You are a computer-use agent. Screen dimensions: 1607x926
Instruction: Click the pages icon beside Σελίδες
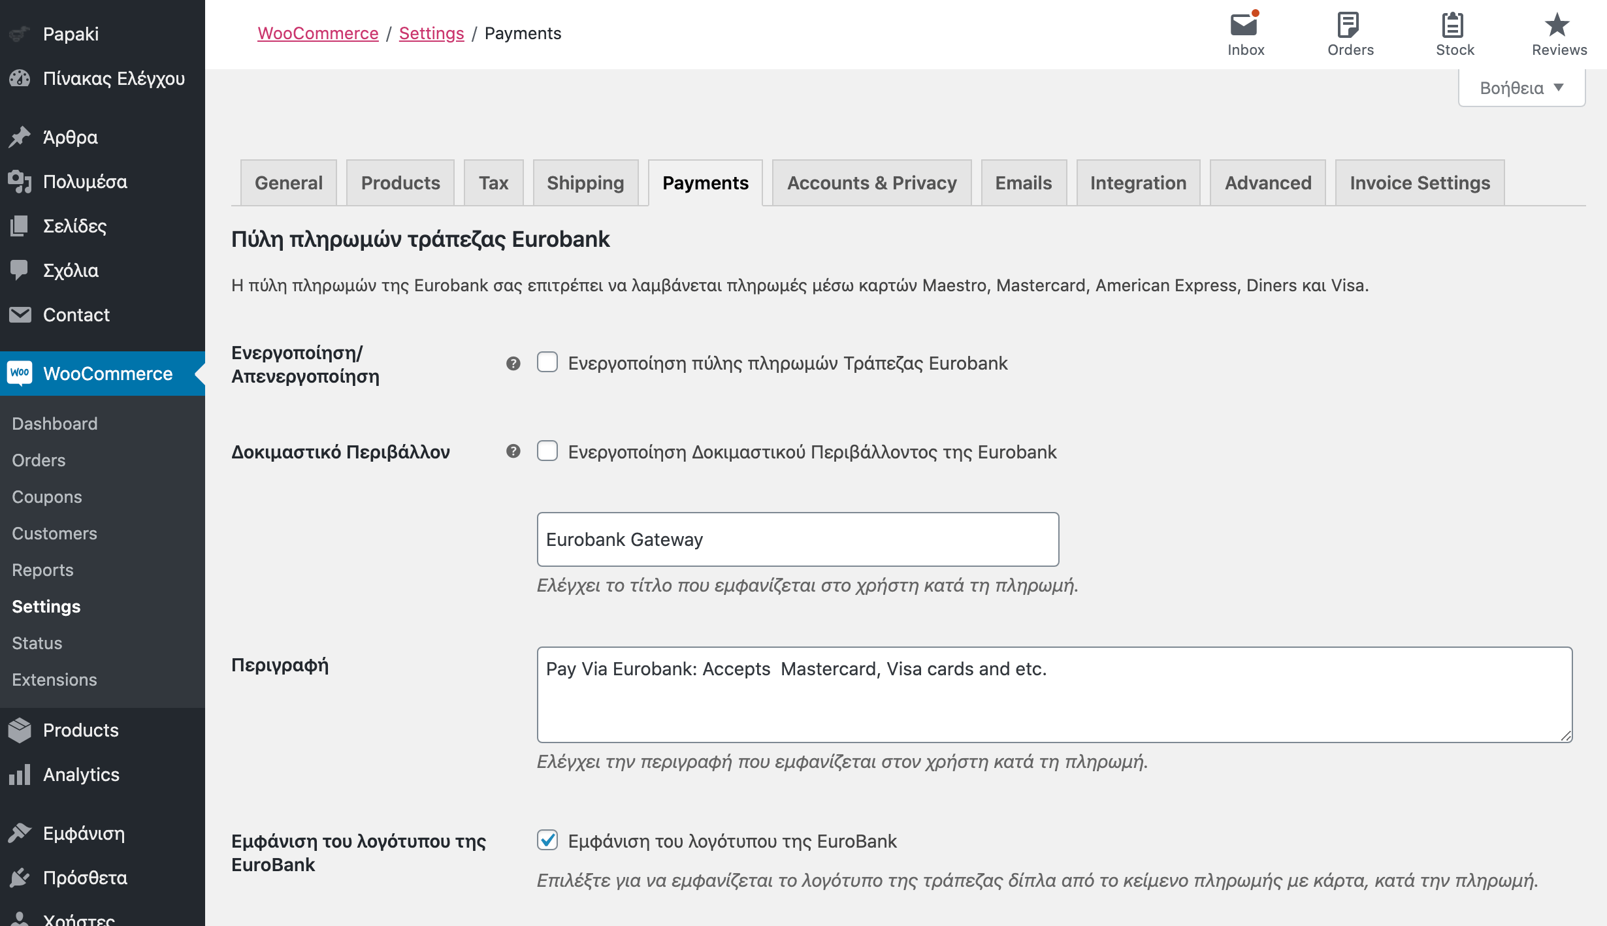(x=20, y=226)
